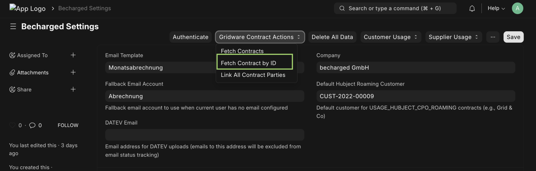Add an assignee with plus icon

coord(73,55)
